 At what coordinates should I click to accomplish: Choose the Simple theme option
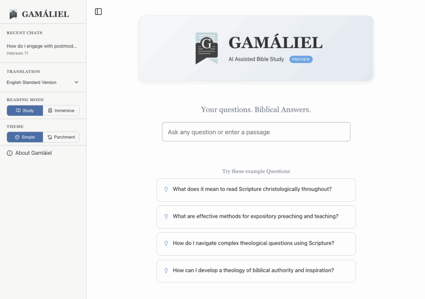pos(25,137)
